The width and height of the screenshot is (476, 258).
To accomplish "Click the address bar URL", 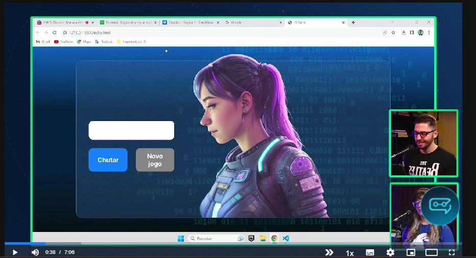I will [90, 33].
